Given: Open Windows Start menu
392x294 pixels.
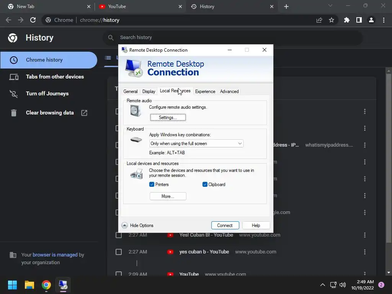Looking at the screenshot, I should pos(12,285).
